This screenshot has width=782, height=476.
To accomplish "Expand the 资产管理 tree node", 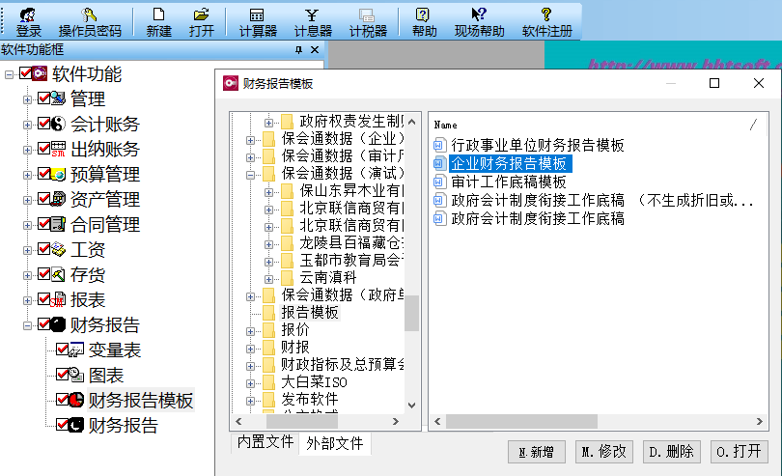I will (28, 199).
